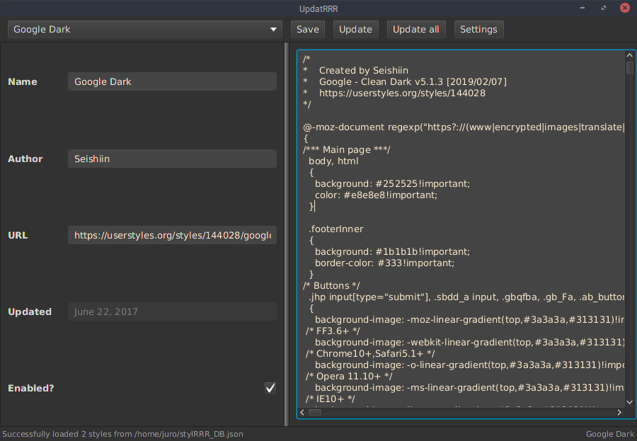
Task: Toggle the Enabled checkbox
Action: point(270,388)
